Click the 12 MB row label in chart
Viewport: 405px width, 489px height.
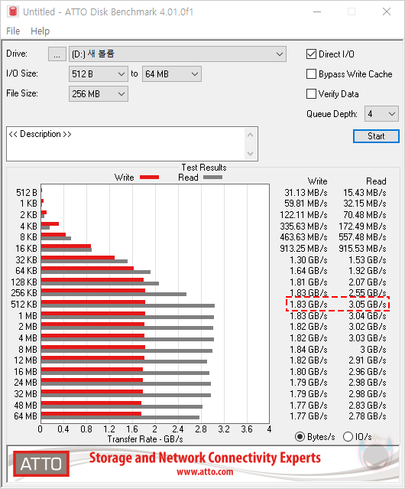[25, 360]
